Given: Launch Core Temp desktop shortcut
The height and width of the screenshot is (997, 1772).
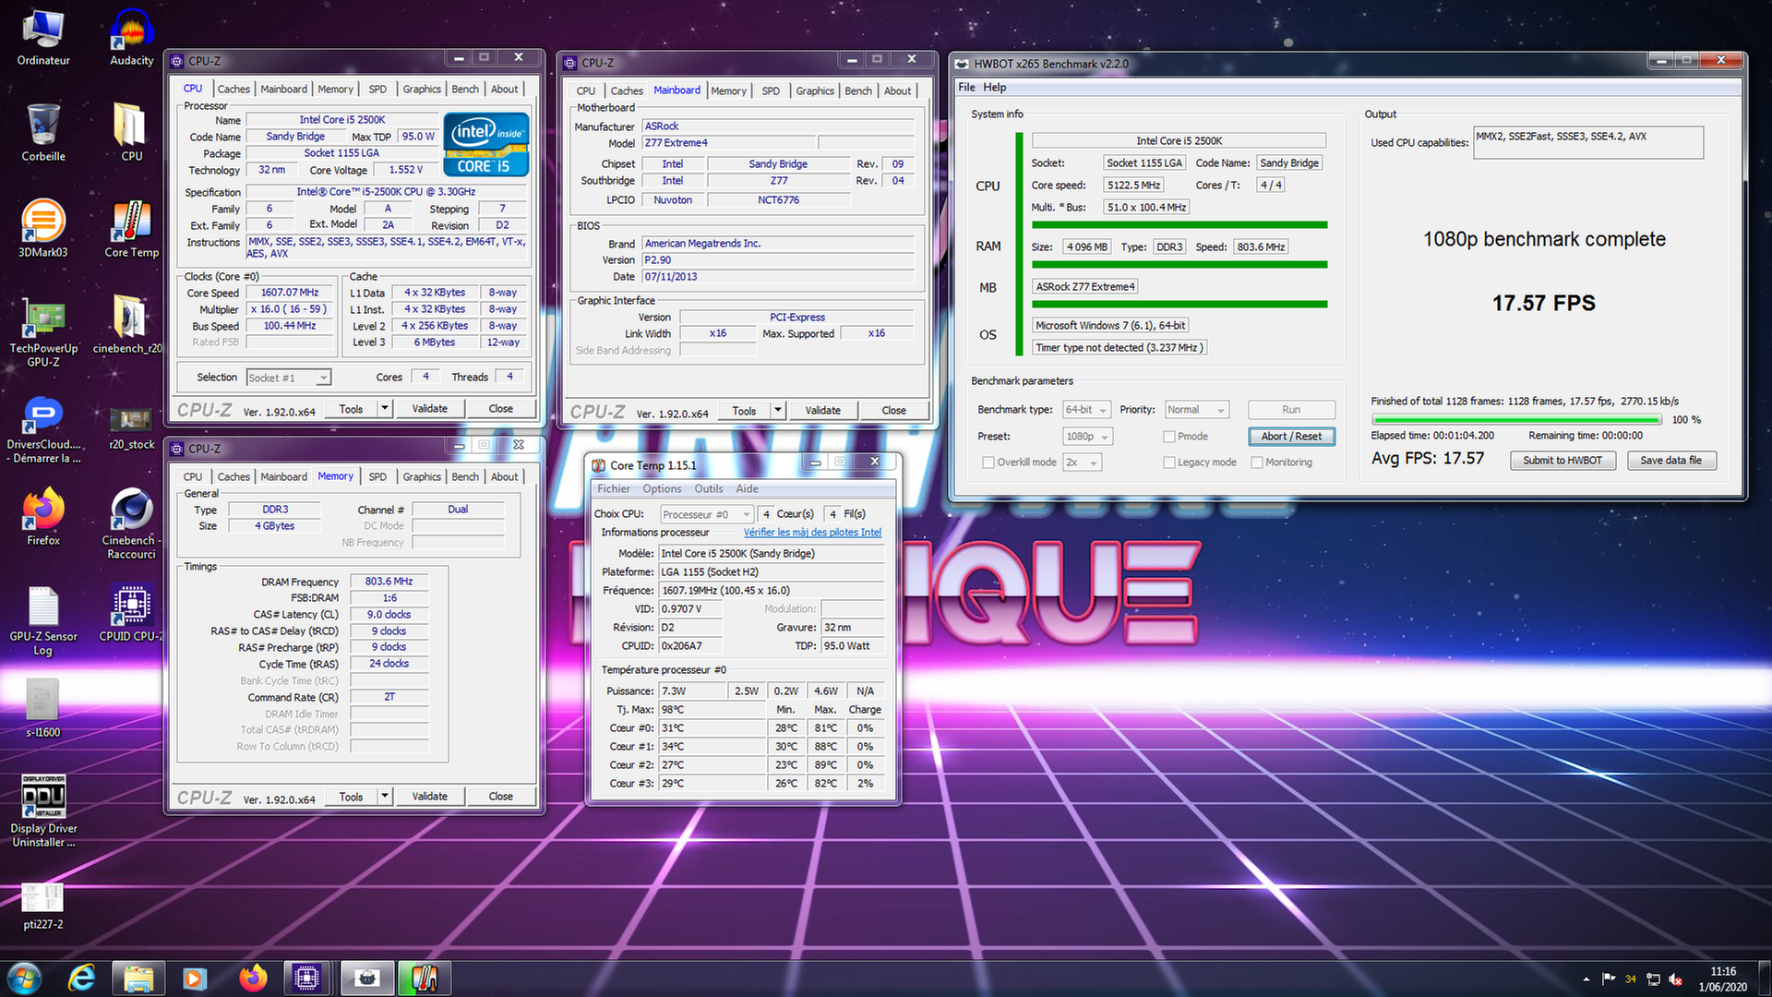Looking at the screenshot, I should pyautogui.click(x=132, y=228).
